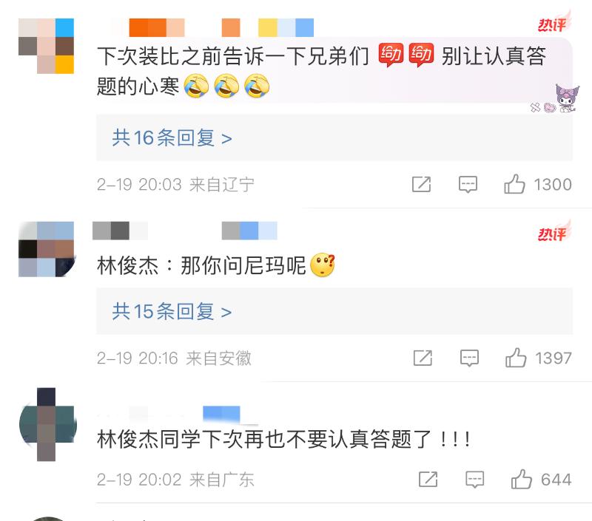Viewport: 592px width, 521px height.
Task: Like the comment with 1300 likes
Action: point(514,184)
